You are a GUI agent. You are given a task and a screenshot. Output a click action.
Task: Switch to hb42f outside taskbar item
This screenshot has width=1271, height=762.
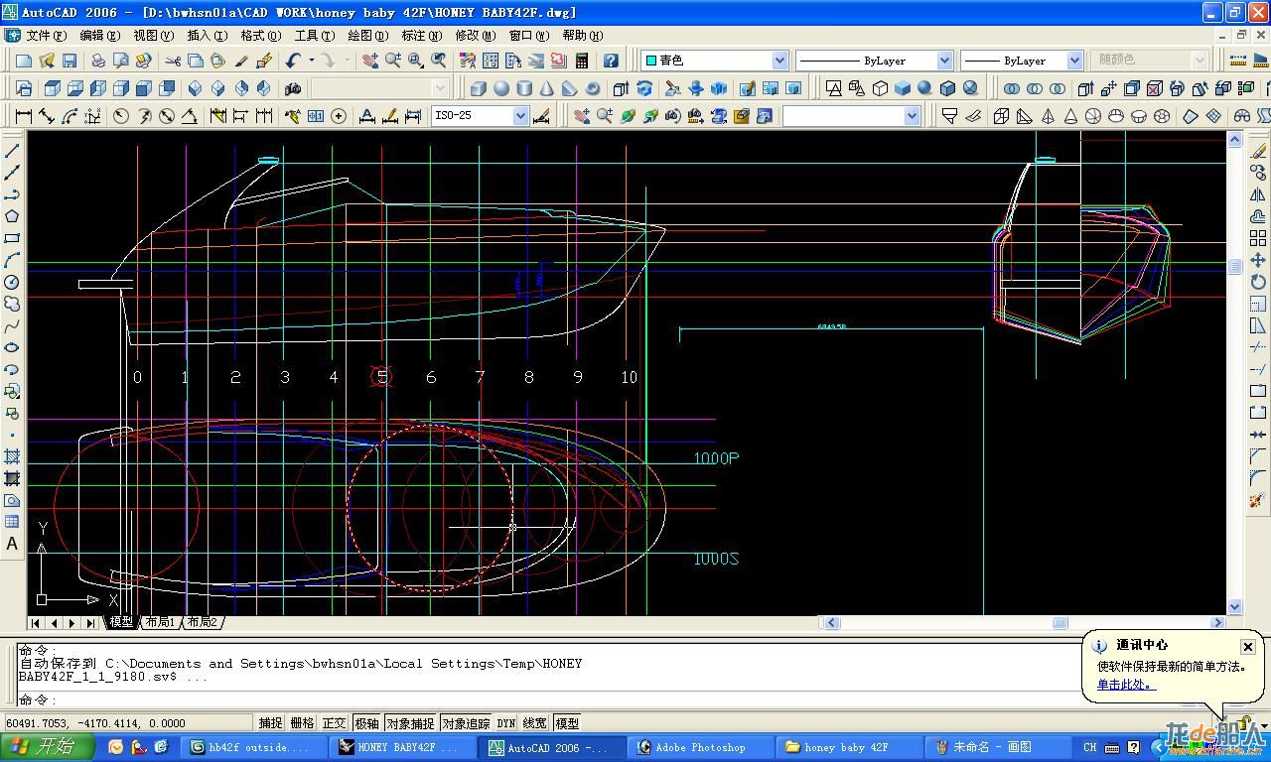pos(255,747)
